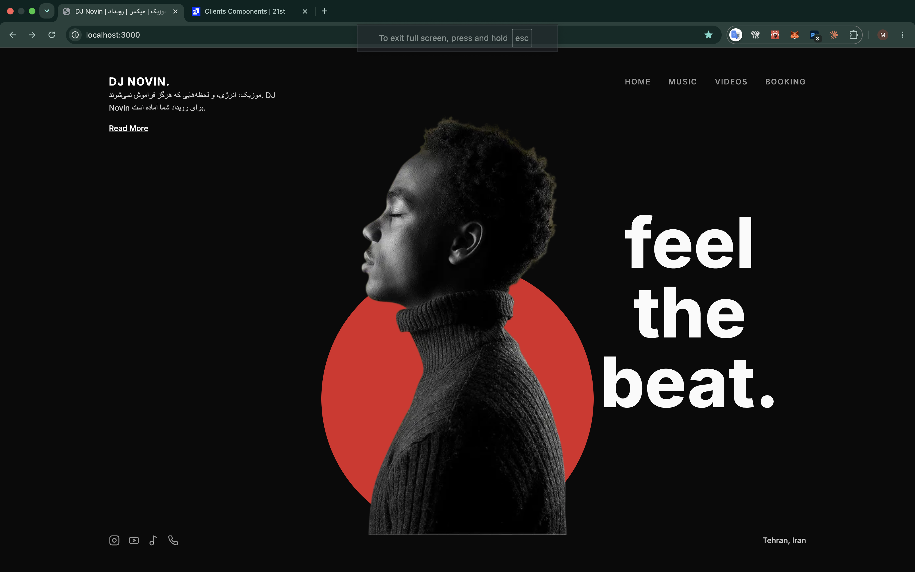The image size is (915, 572).
Task: Click the DJ NOVIN. logo
Action: 139,81
